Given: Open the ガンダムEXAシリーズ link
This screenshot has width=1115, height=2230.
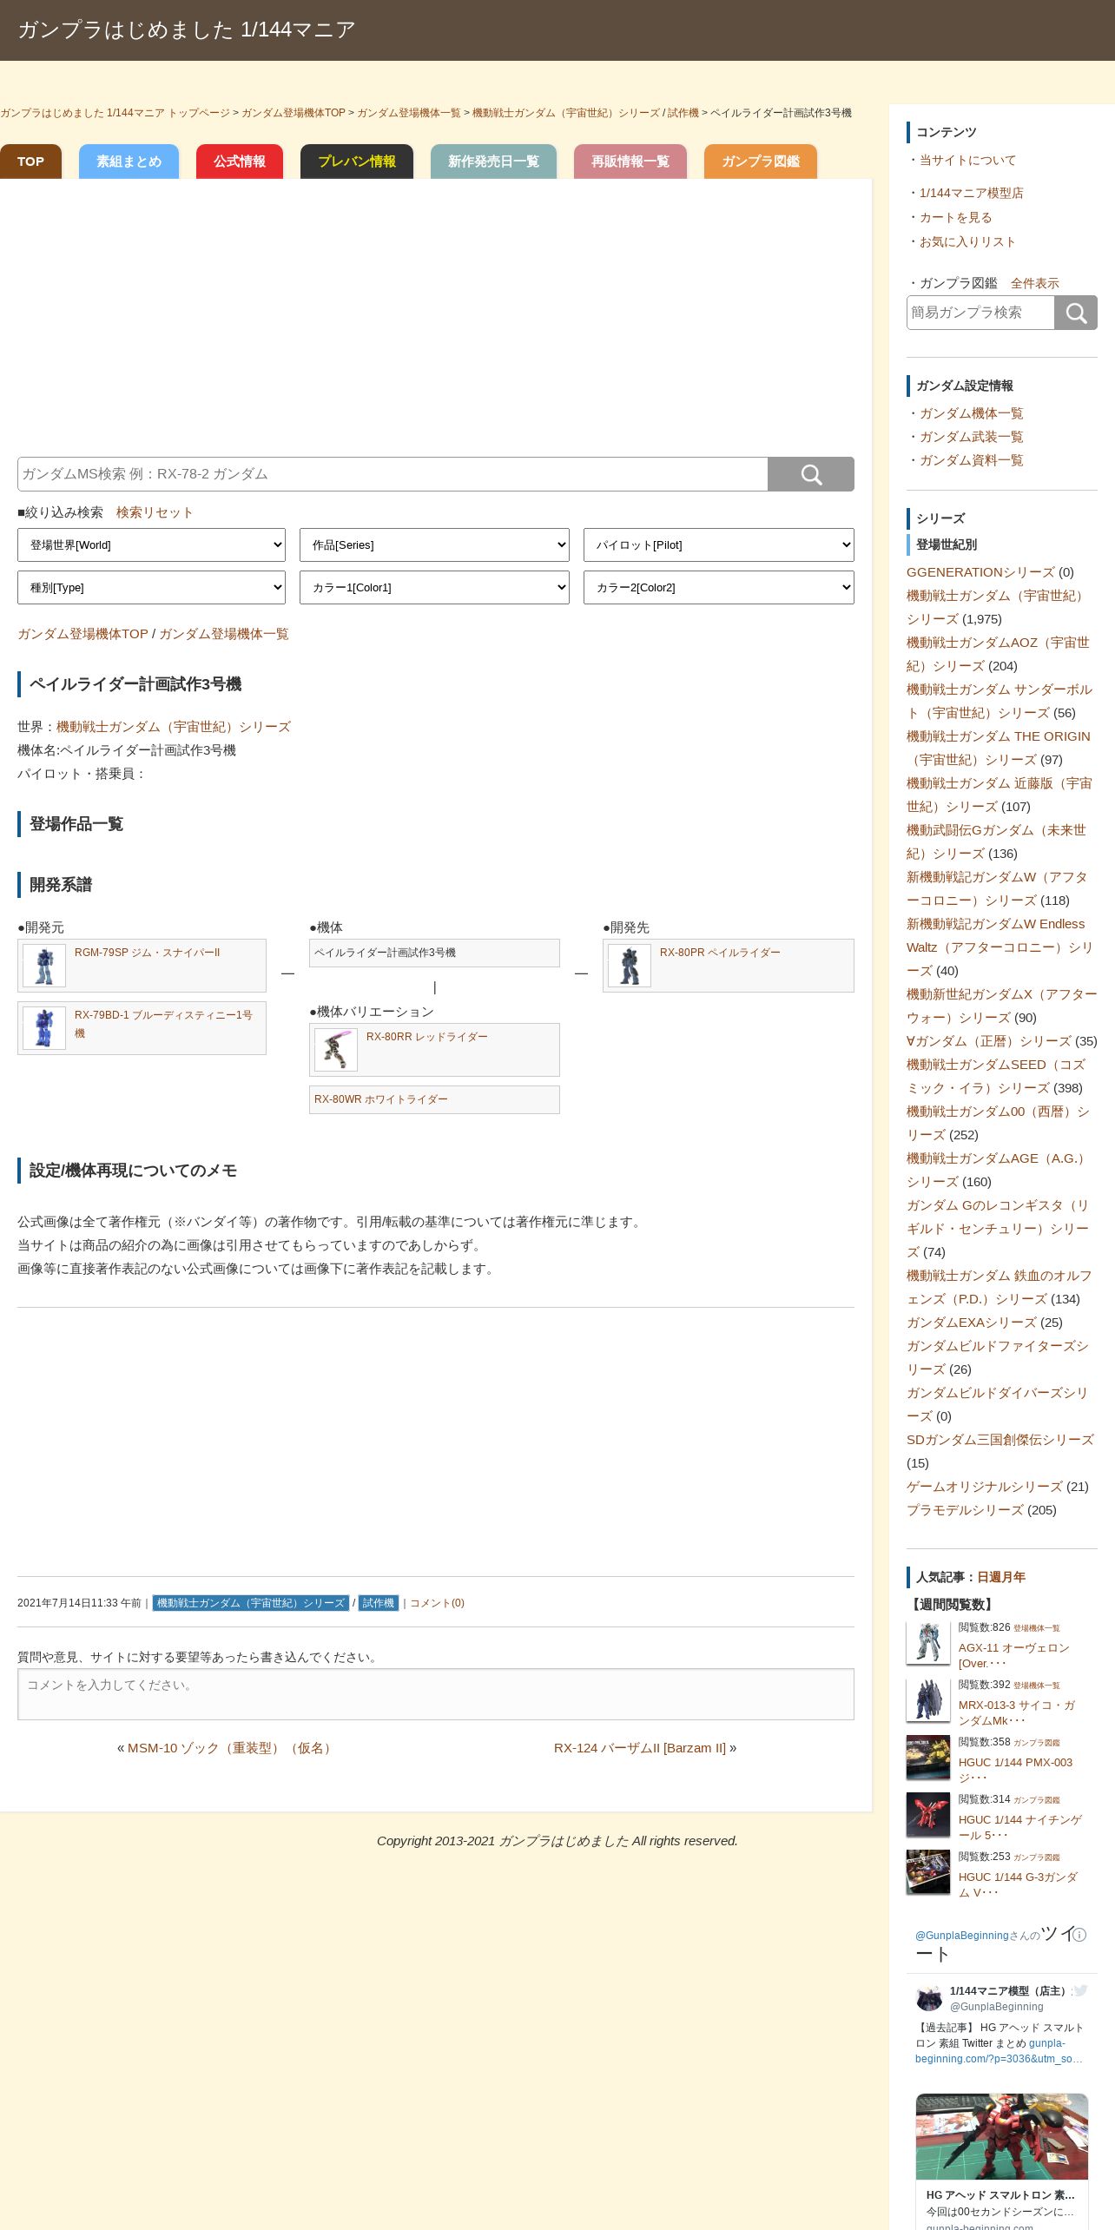Looking at the screenshot, I should point(971,1323).
